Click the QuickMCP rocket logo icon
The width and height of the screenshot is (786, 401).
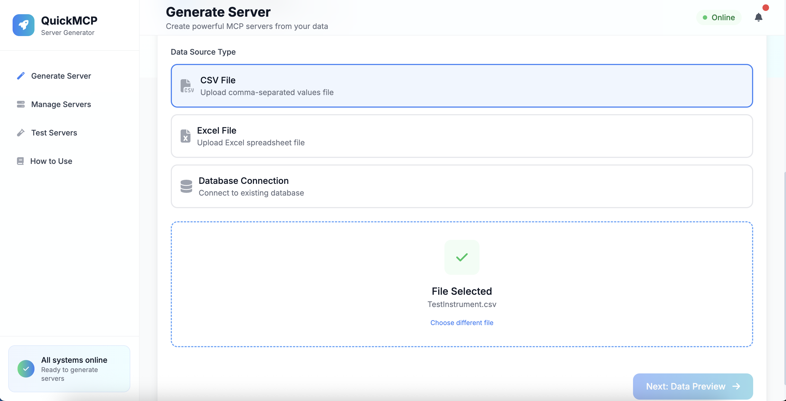pyautogui.click(x=24, y=25)
